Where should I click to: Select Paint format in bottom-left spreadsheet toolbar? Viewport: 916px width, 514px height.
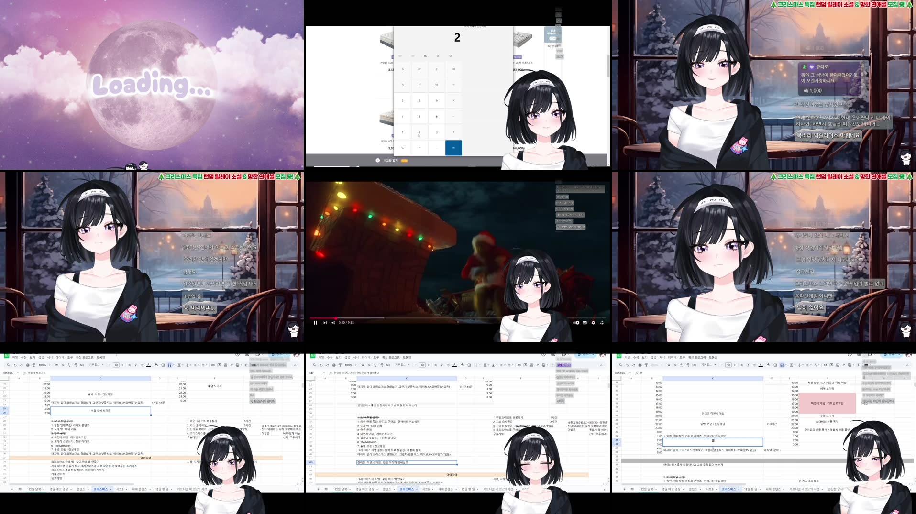pos(33,365)
